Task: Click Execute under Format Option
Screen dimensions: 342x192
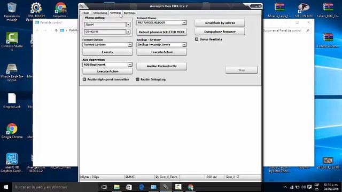Action: click(x=107, y=52)
